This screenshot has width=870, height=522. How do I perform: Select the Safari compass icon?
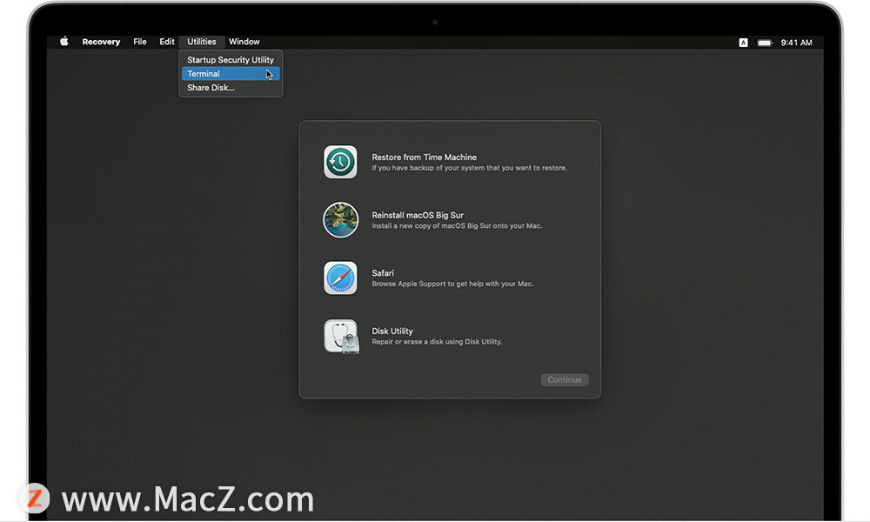coord(340,278)
